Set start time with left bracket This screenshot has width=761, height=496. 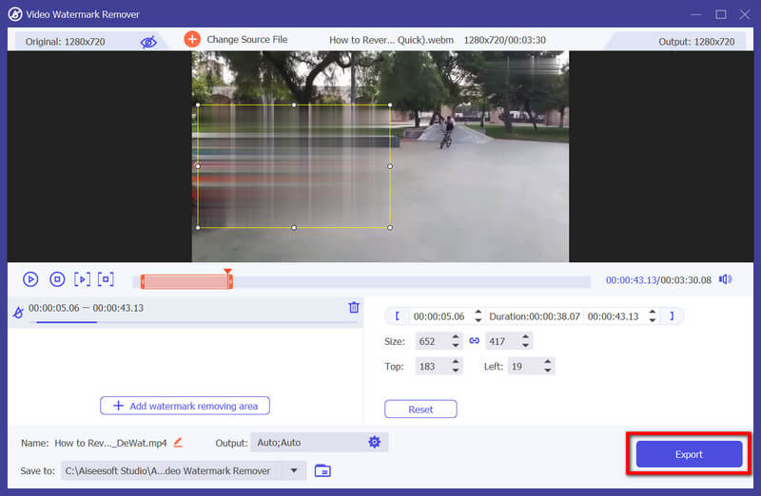pos(397,316)
